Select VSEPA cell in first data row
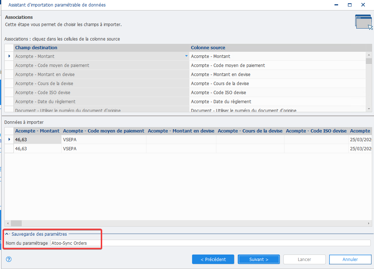This screenshot has width=374, height=269. 104,140
